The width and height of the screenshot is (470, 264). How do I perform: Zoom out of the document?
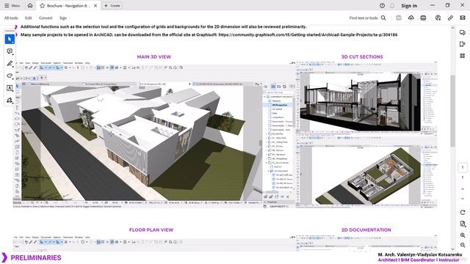[x=463, y=245]
